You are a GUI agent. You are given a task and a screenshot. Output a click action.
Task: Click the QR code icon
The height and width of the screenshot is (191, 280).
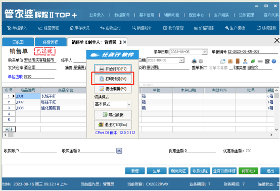pos(267,61)
